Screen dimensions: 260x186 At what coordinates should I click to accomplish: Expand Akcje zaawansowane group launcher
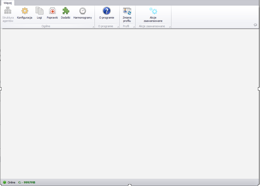point(170,27)
